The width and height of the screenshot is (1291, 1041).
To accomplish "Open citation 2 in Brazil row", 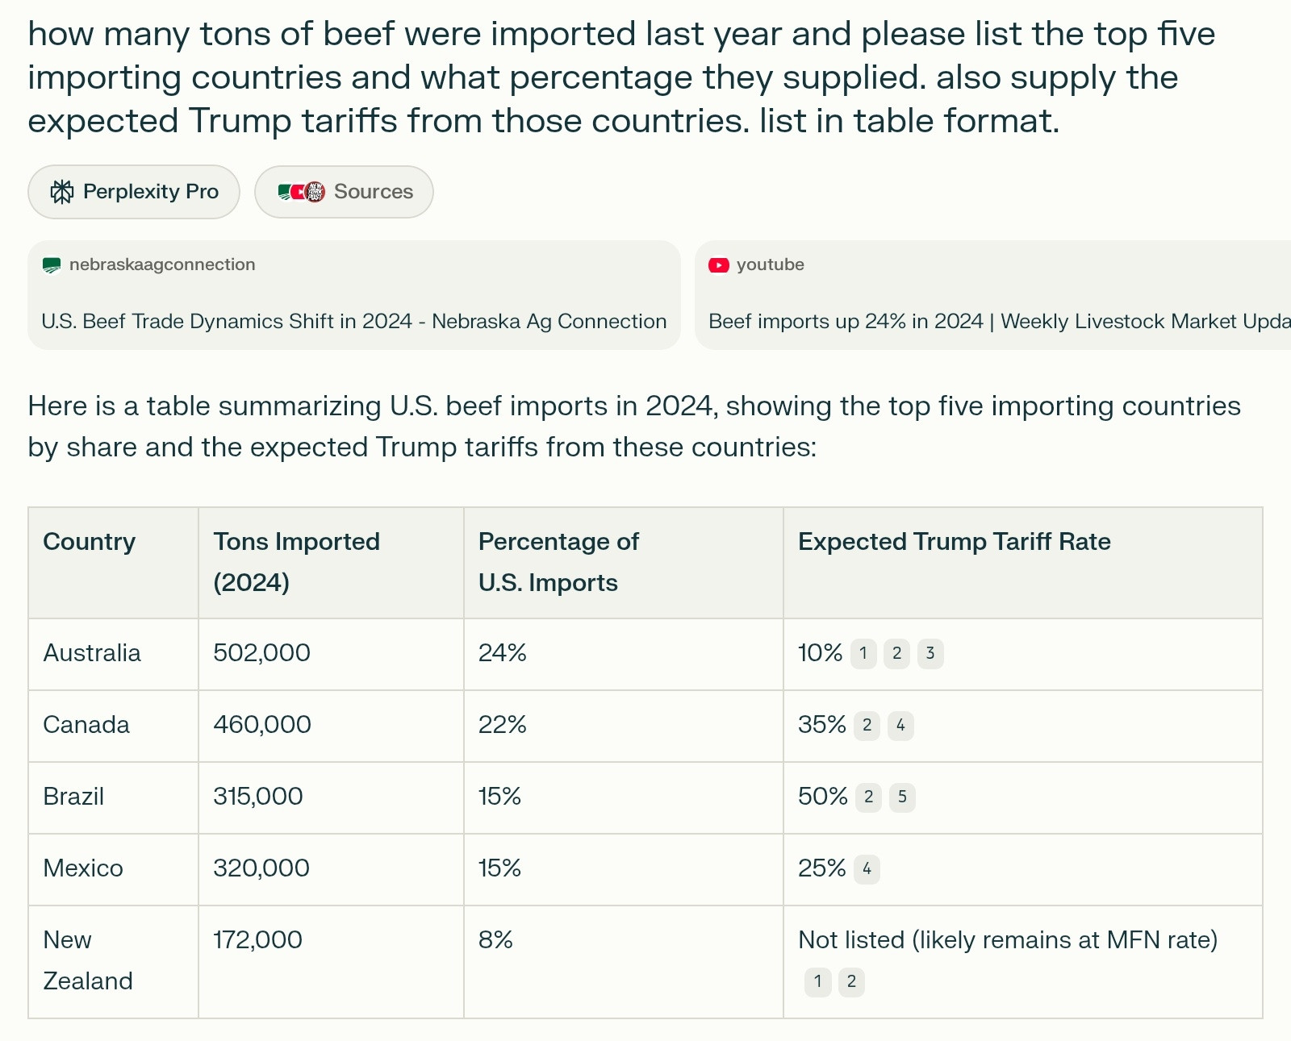I will click(x=868, y=797).
